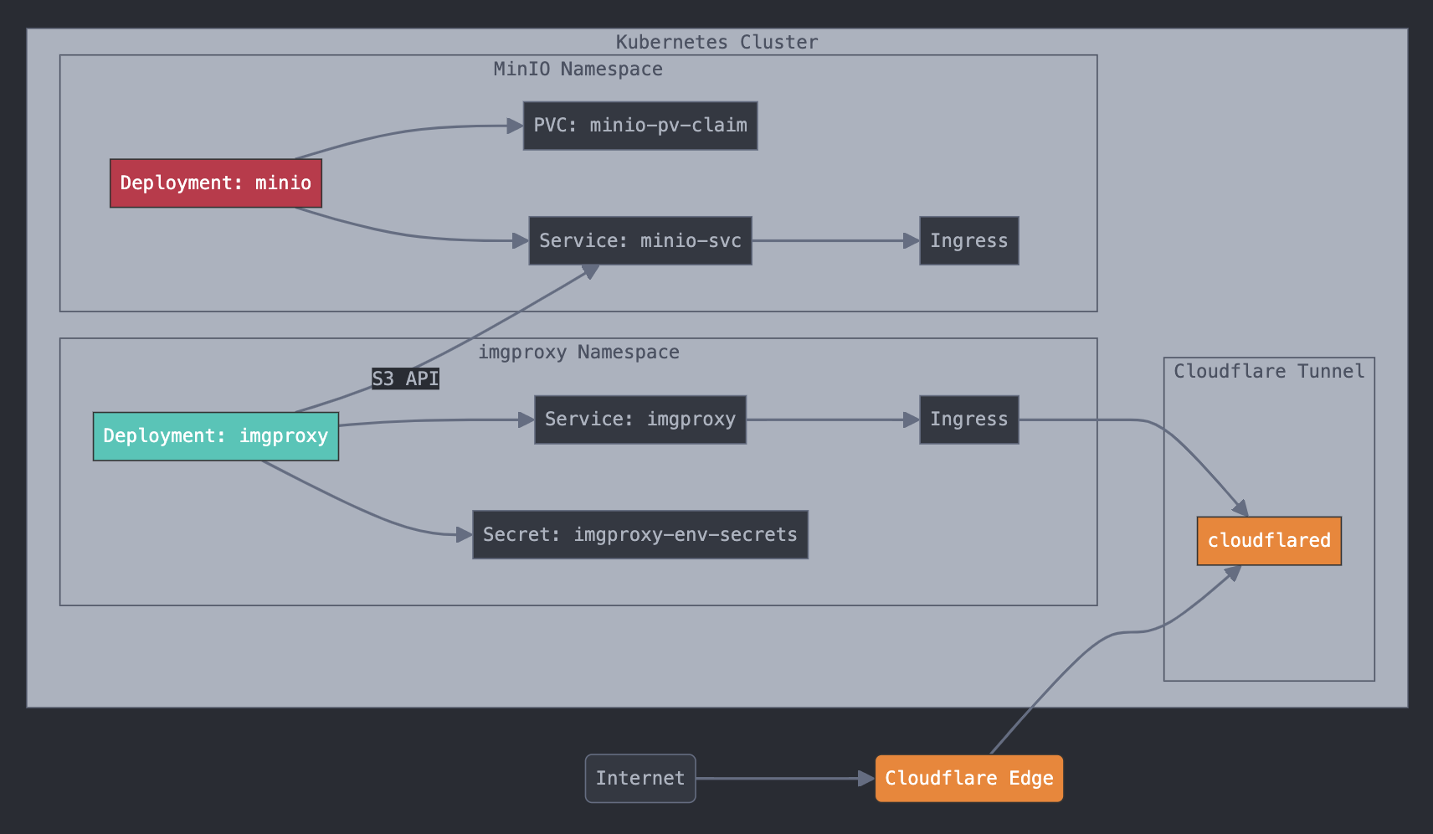
Task: Click the MinIO Namespace heading
Action: click(578, 69)
